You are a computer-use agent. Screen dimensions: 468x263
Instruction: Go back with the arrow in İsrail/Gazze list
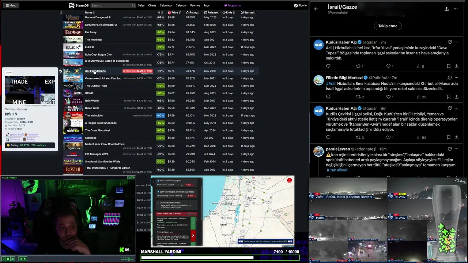[x=316, y=9]
